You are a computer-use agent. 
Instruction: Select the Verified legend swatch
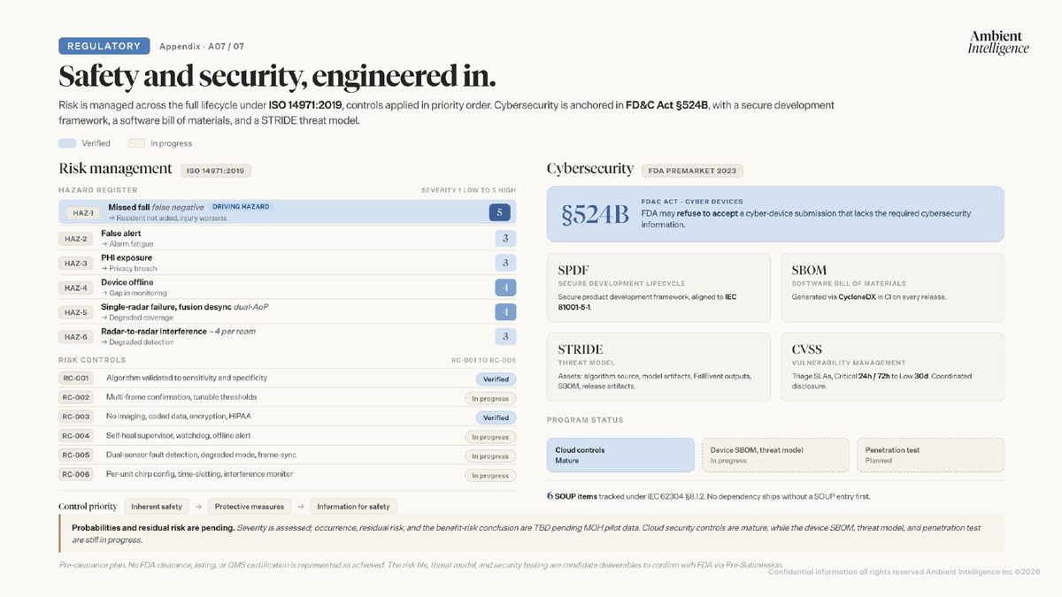67,142
